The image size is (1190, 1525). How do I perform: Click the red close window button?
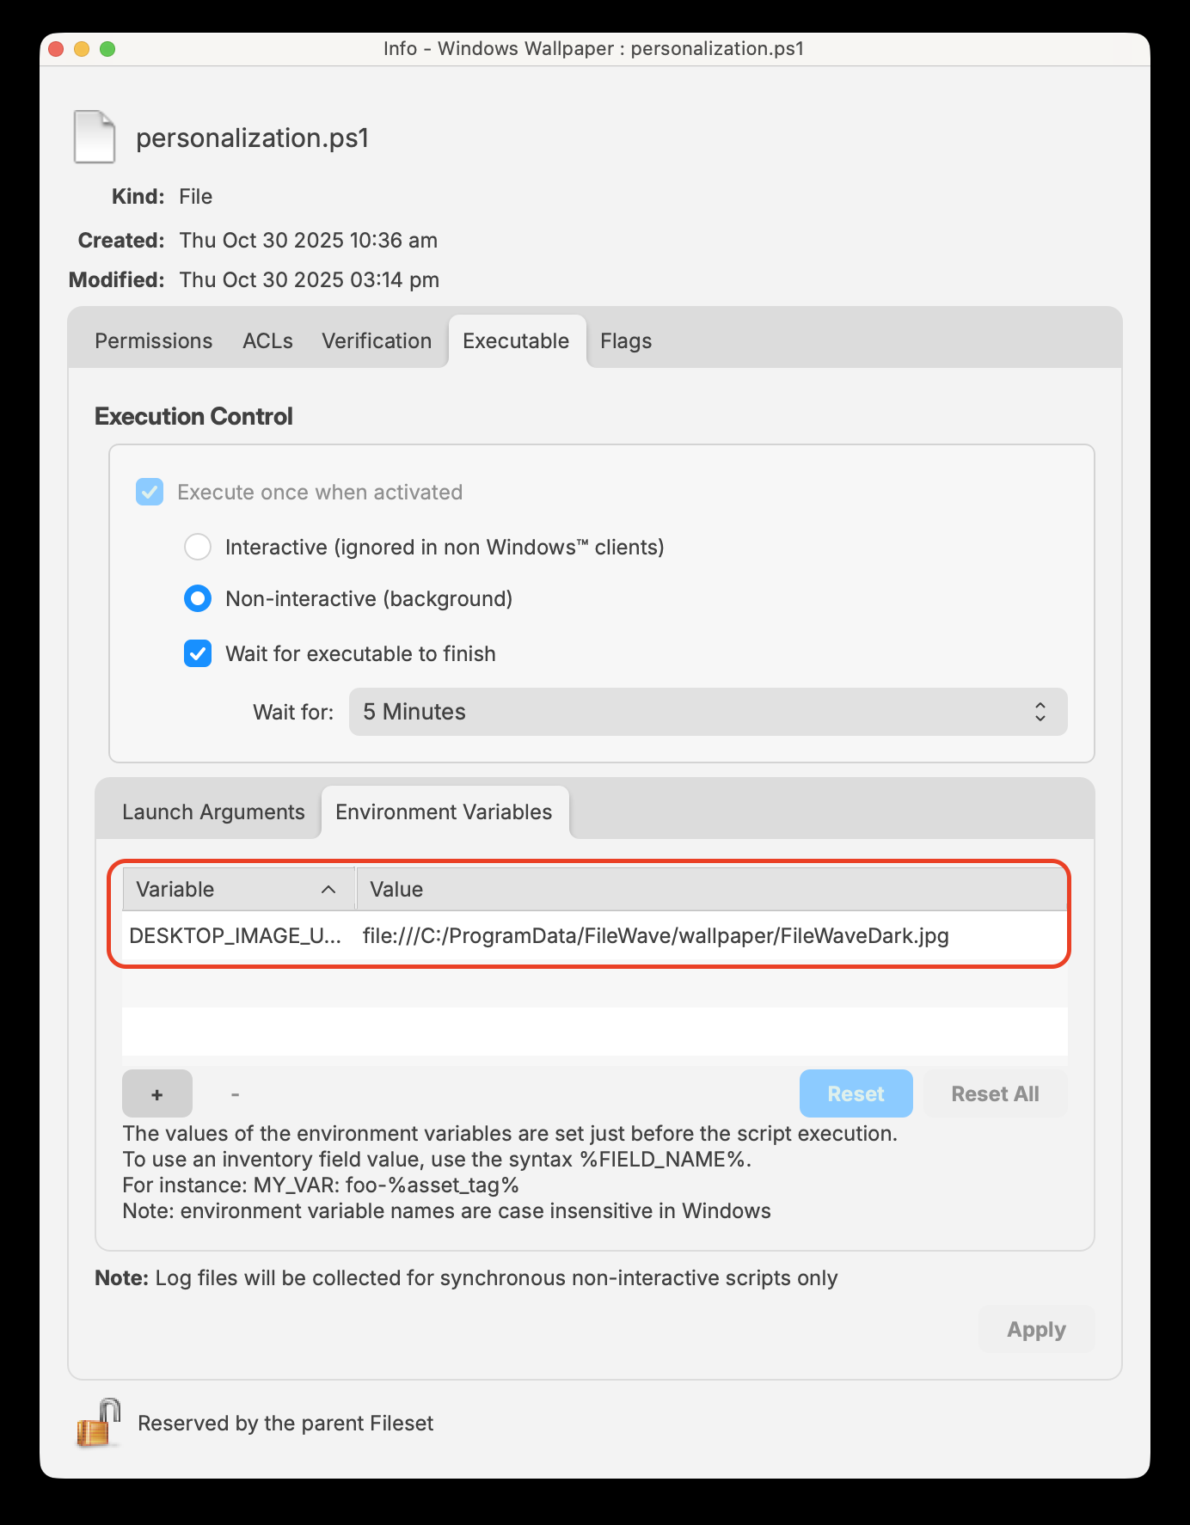(56, 49)
